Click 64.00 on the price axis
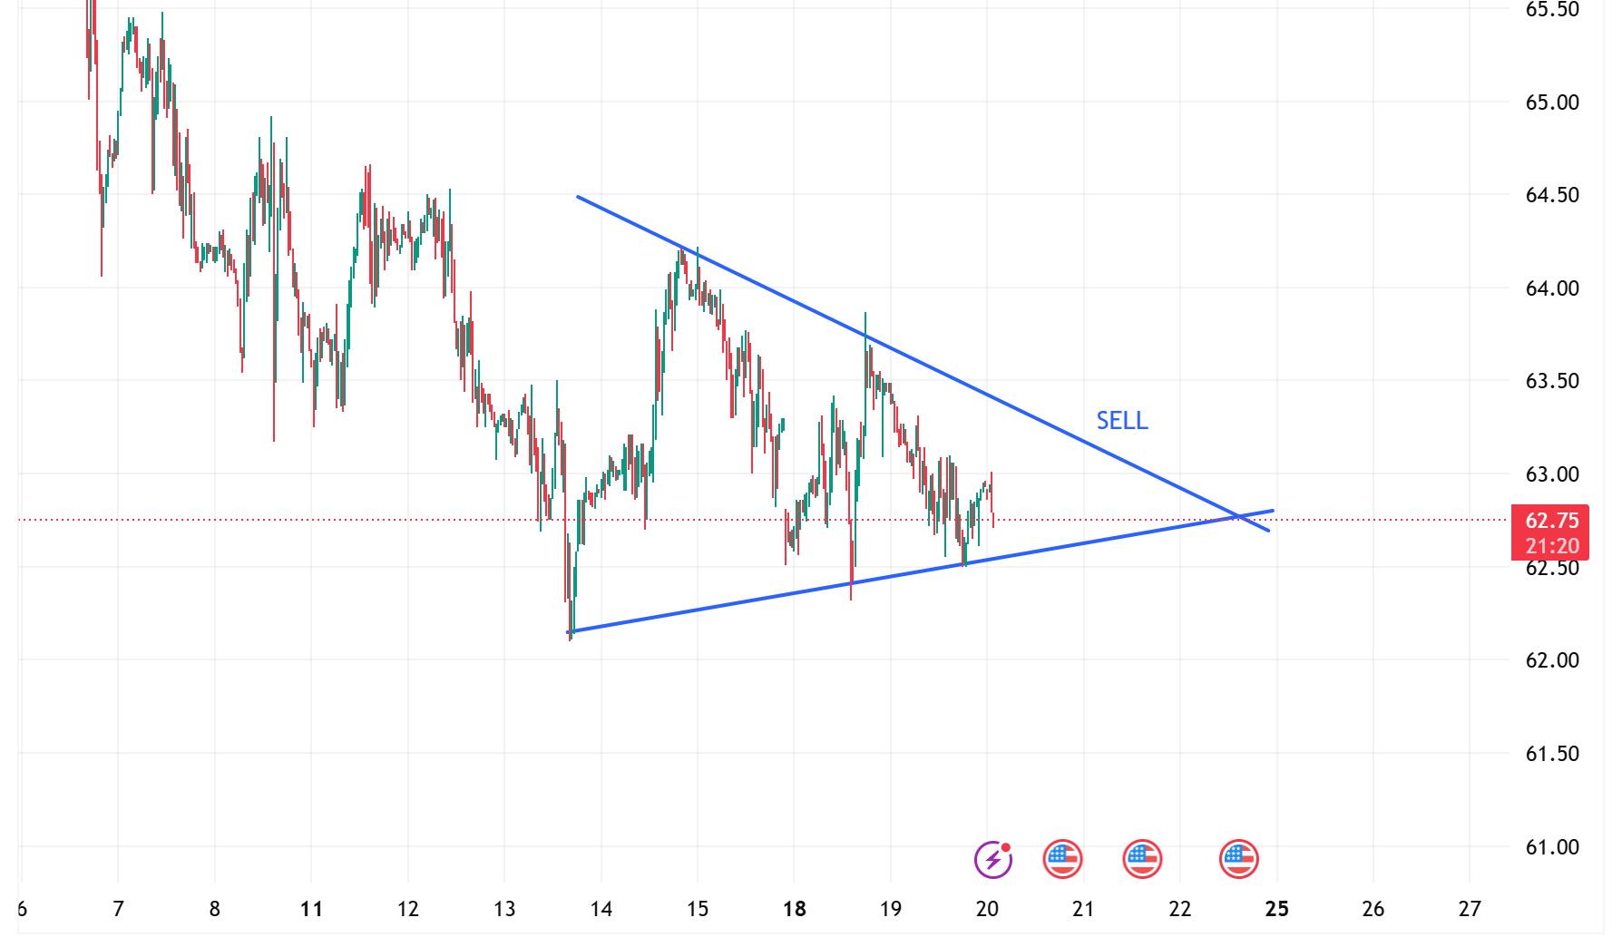1622x947 pixels. (x=1551, y=288)
